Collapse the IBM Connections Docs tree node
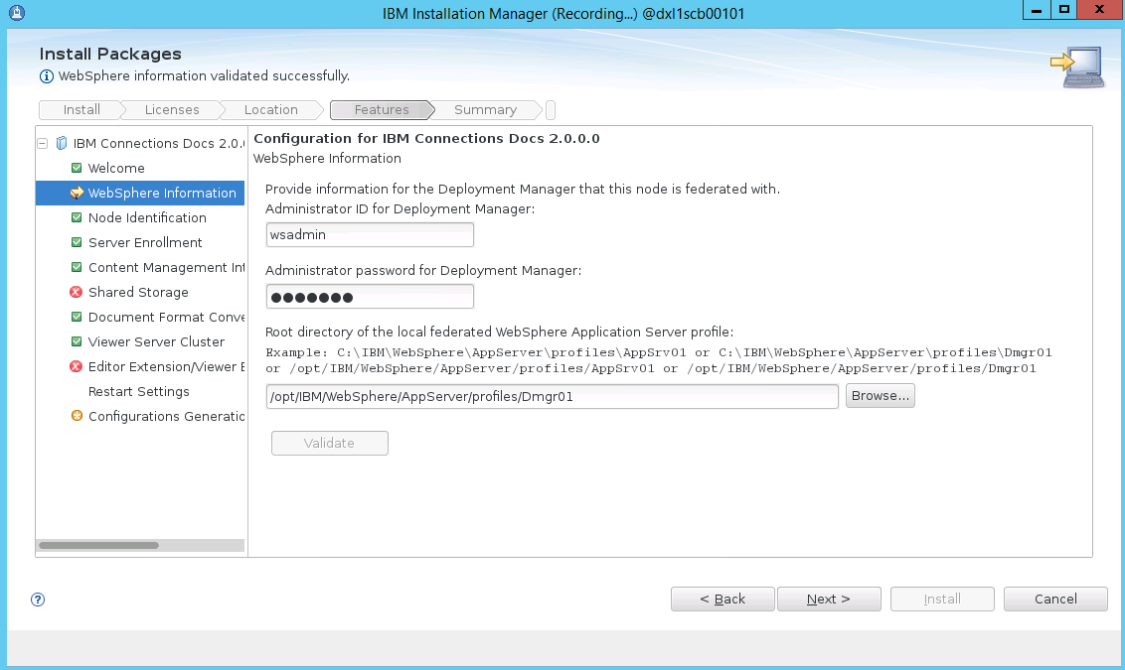Screen dimensions: 1125x670 pos(43,143)
